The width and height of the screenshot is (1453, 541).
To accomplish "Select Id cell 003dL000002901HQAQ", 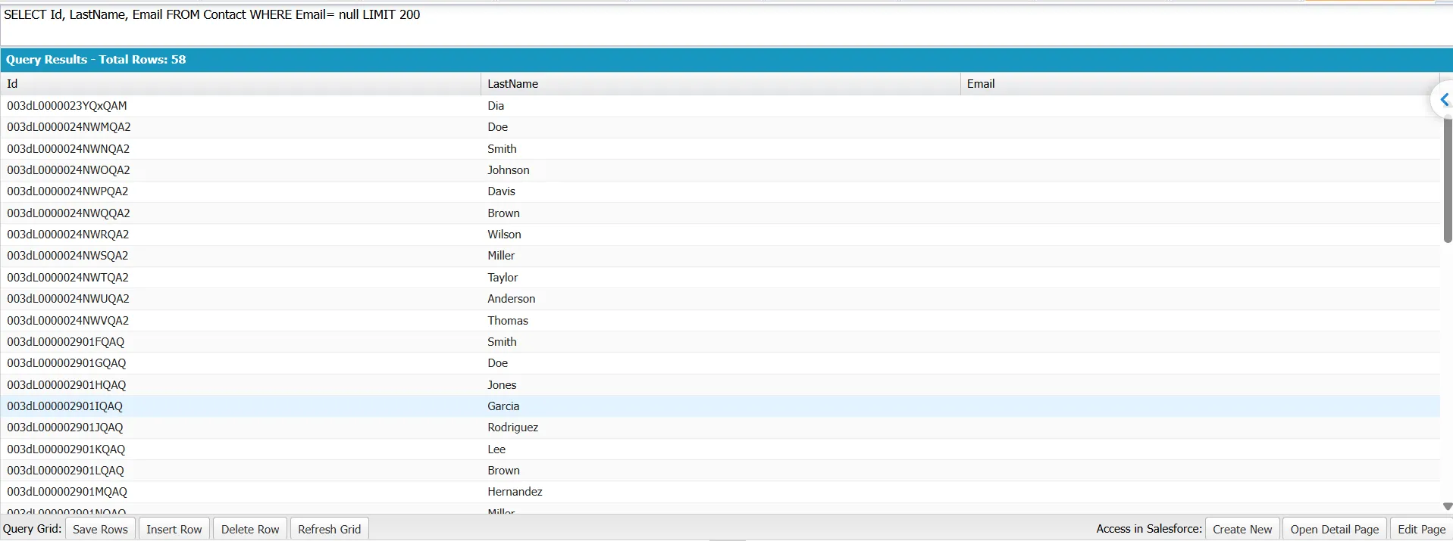I will 240,385.
